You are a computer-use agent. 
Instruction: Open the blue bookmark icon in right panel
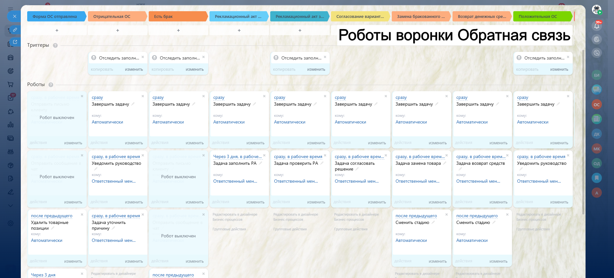(597, 178)
